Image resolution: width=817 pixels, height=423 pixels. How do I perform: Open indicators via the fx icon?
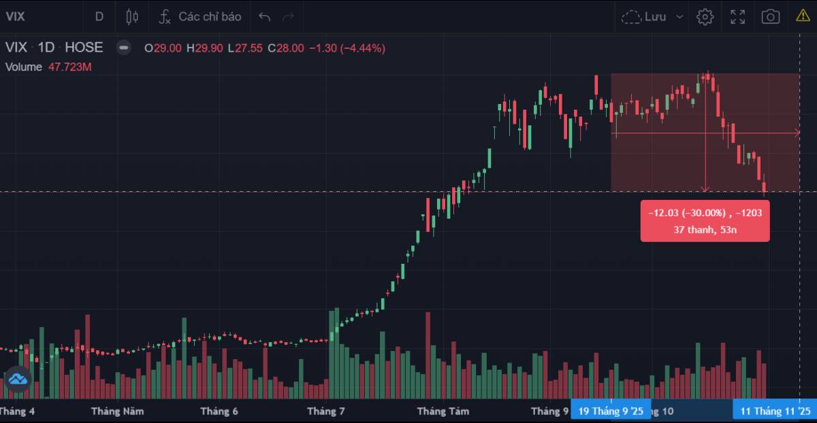tap(164, 16)
